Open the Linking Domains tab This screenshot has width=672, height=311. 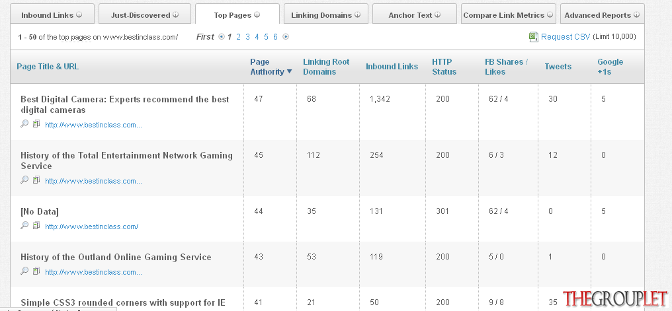pos(325,15)
